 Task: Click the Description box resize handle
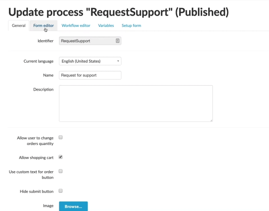[x=211, y=120]
